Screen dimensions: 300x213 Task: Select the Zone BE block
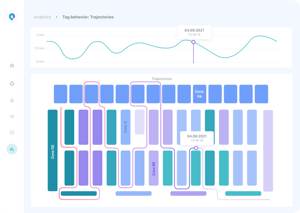coord(154,168)
